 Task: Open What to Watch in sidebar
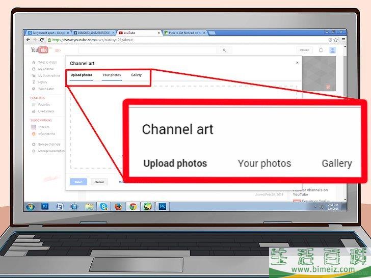click(x=47, y=63)
